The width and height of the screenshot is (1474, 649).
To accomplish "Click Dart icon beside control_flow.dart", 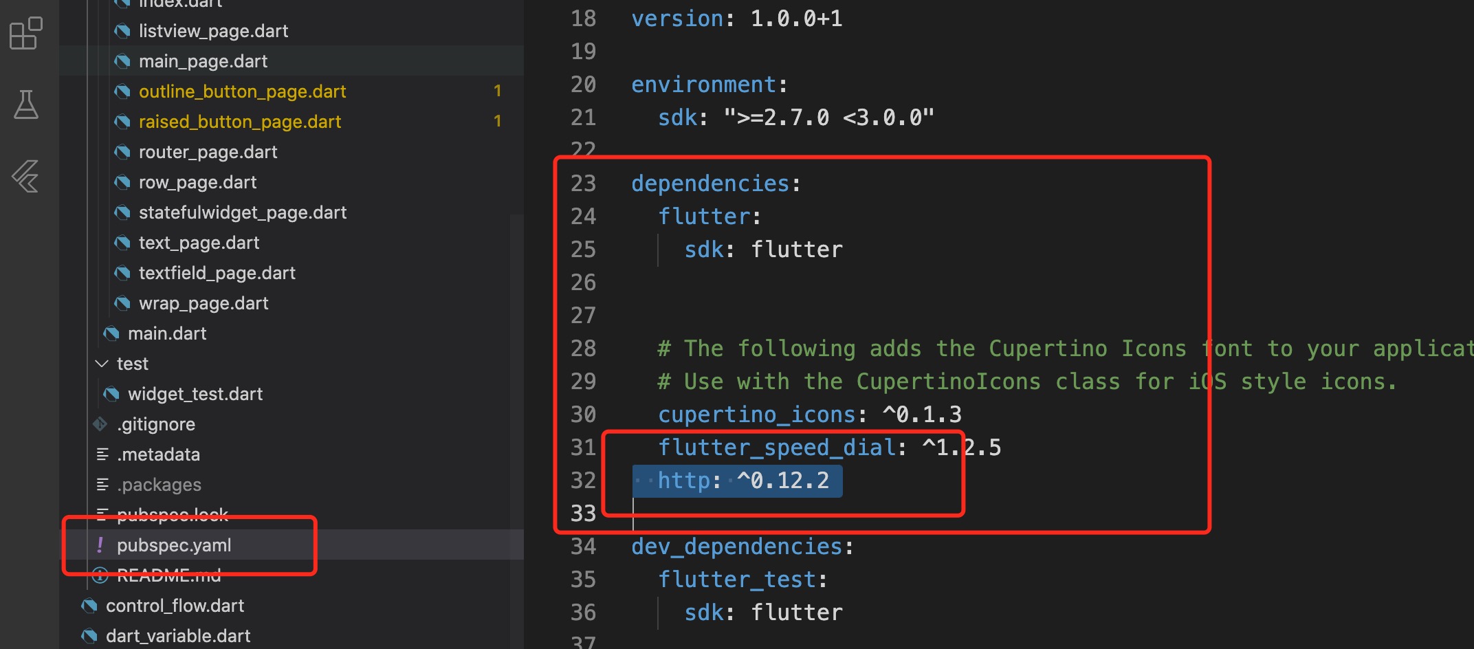I will (89, 606).
